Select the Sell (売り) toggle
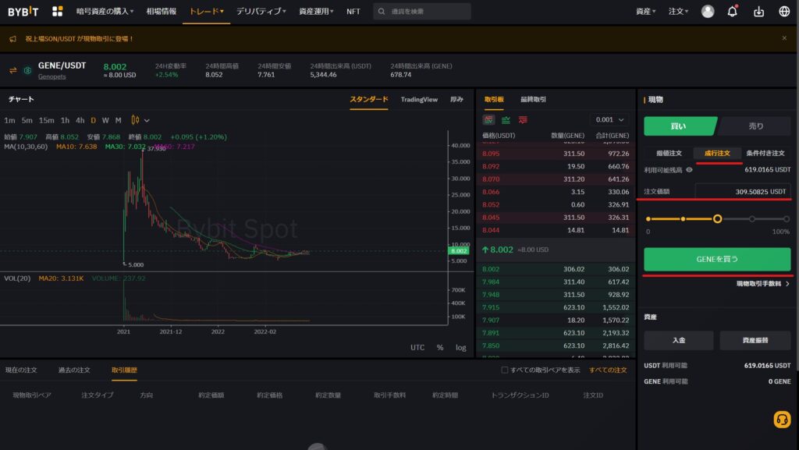 pos(755,126)
